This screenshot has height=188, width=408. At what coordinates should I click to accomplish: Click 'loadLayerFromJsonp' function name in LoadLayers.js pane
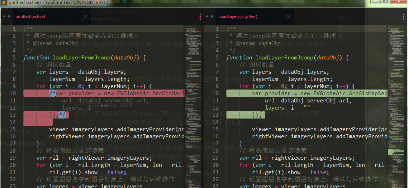[x=284, y=57]
